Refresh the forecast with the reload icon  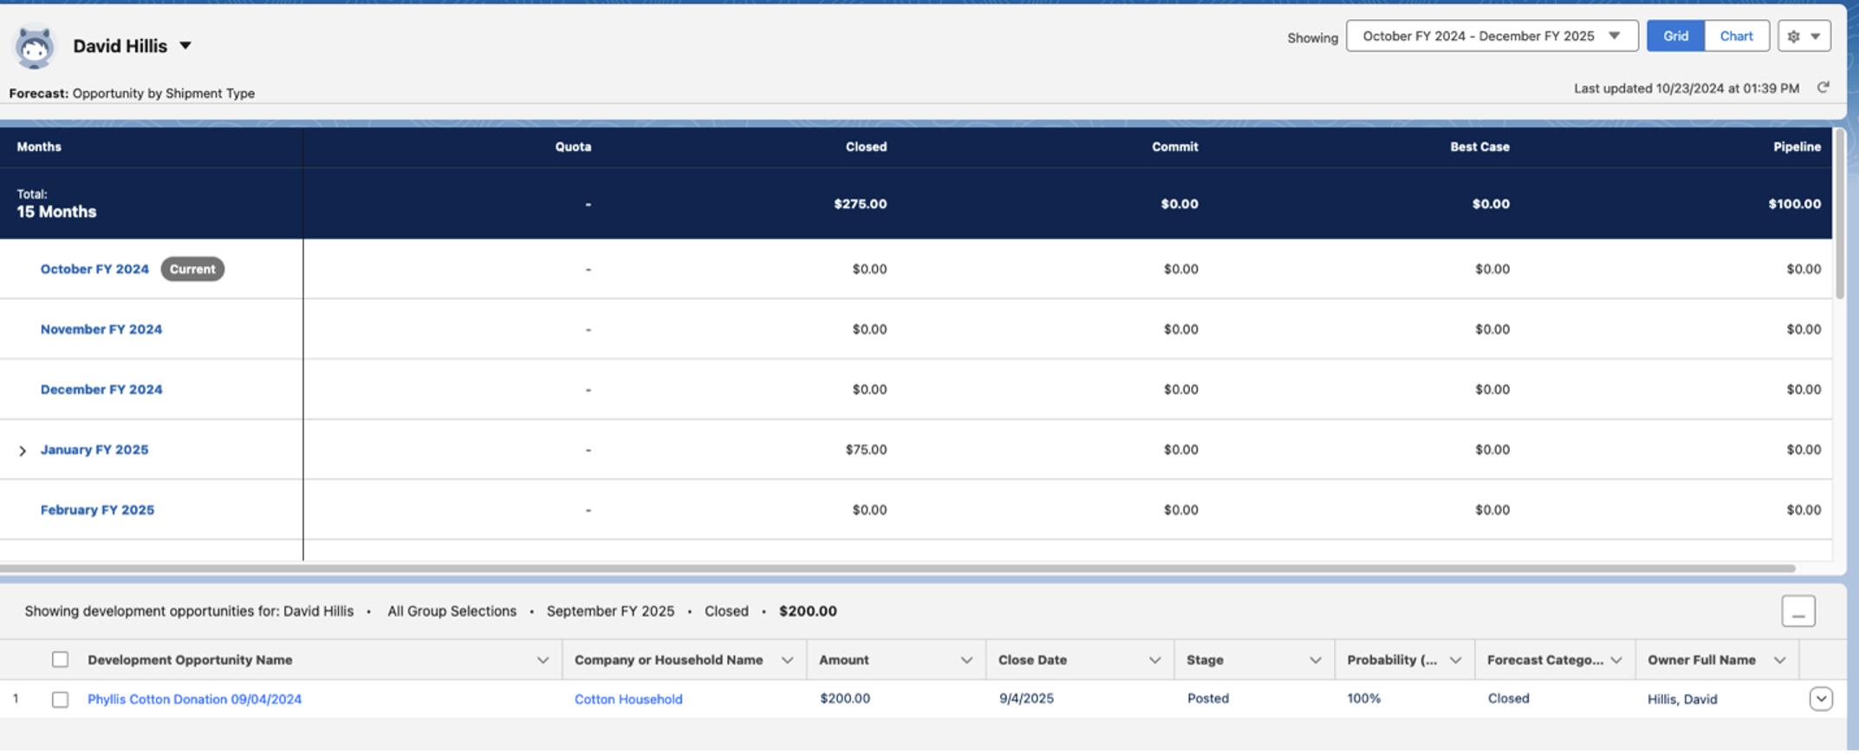pyautogui.click(x=1823, y=88)
